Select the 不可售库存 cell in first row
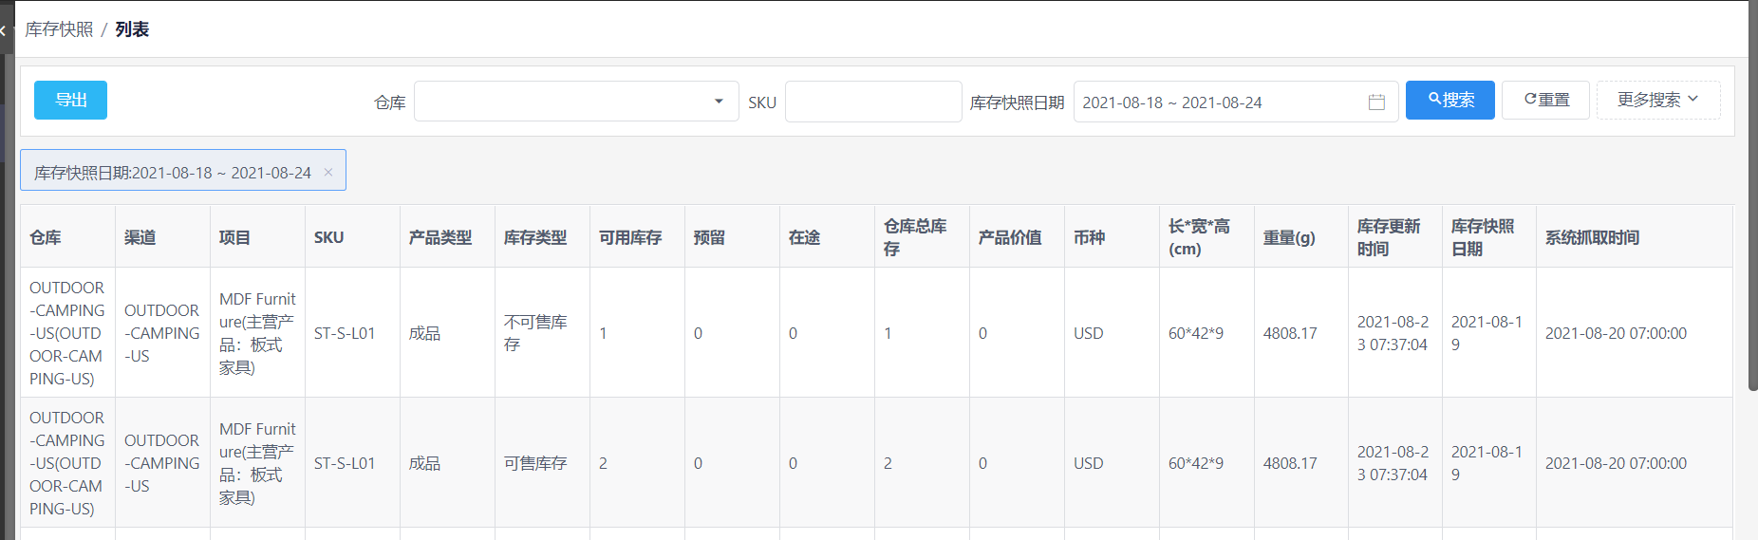Image resolution: width=1758 pixels, height=540 pixels. point(535,333)
